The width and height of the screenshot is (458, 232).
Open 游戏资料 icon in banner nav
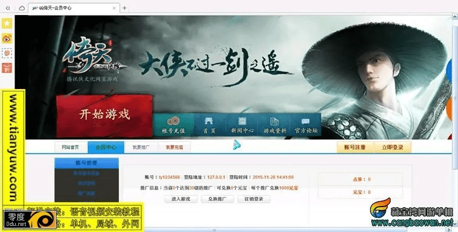(275, 125)
